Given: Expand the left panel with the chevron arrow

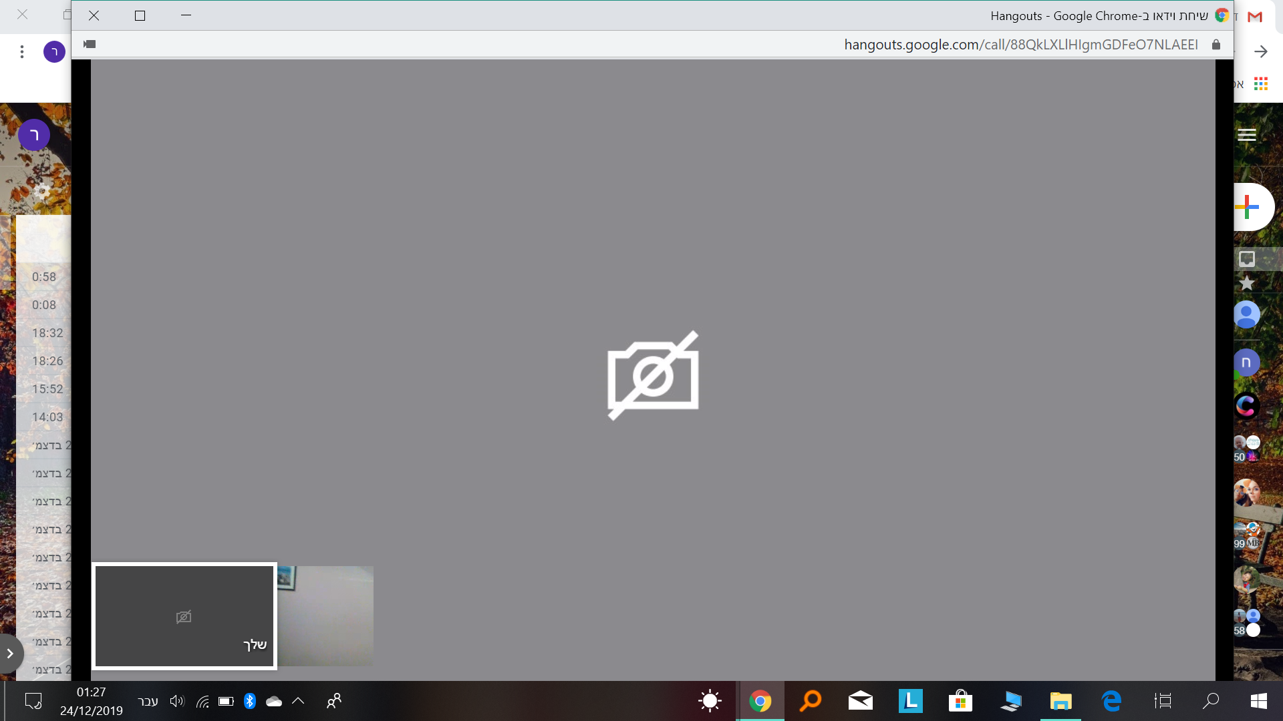Looking at the screenshot, I should tap(11, 654).
